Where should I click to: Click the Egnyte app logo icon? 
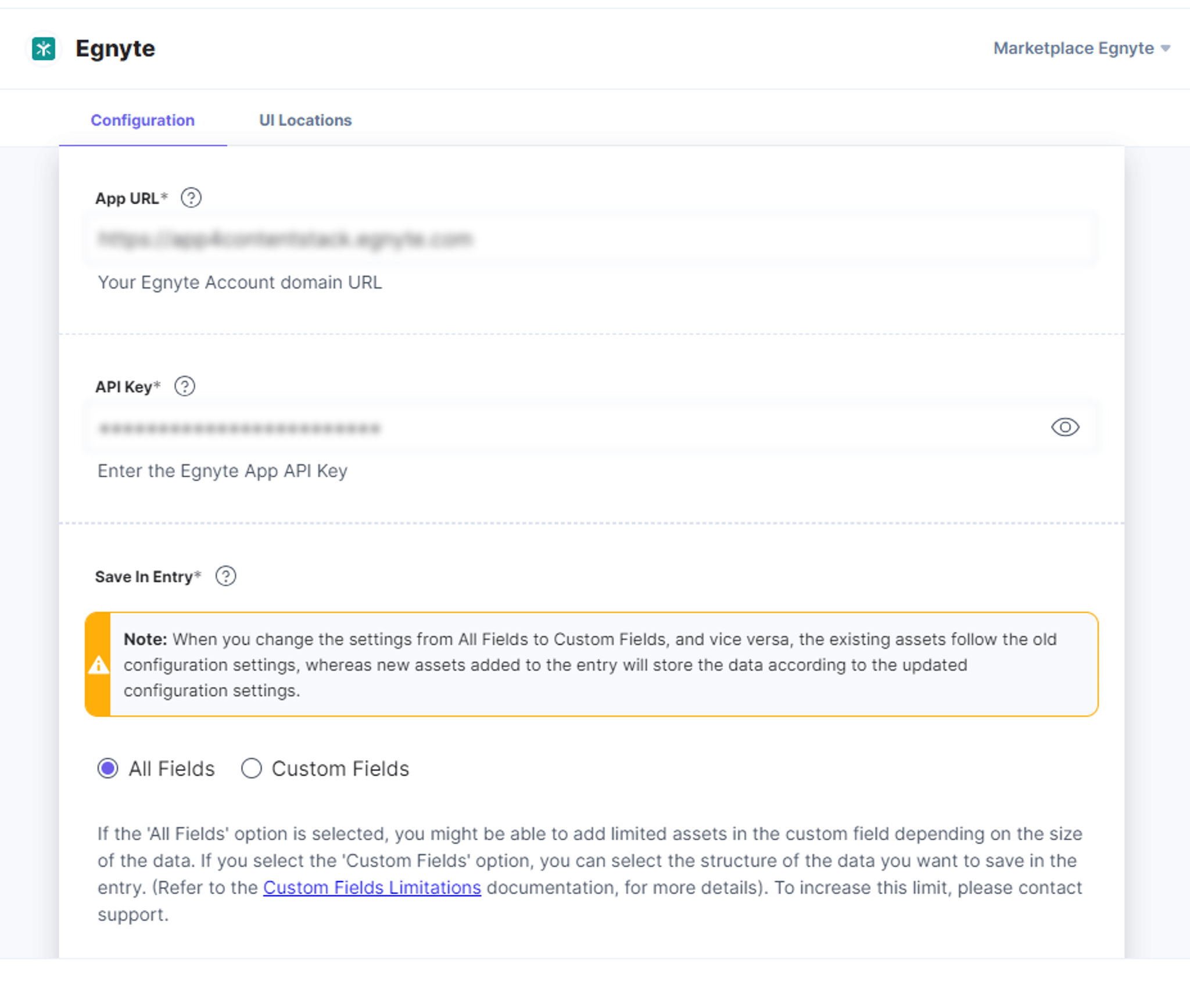tap(44, 49)
